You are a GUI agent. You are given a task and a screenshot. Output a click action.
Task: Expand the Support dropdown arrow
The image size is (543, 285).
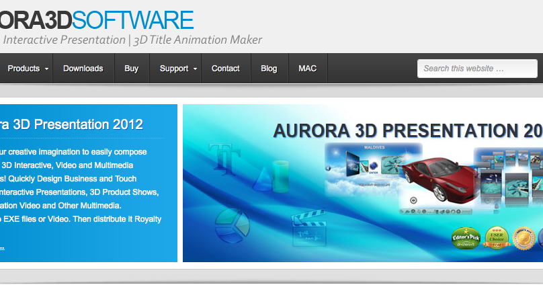tap(195, 69)
